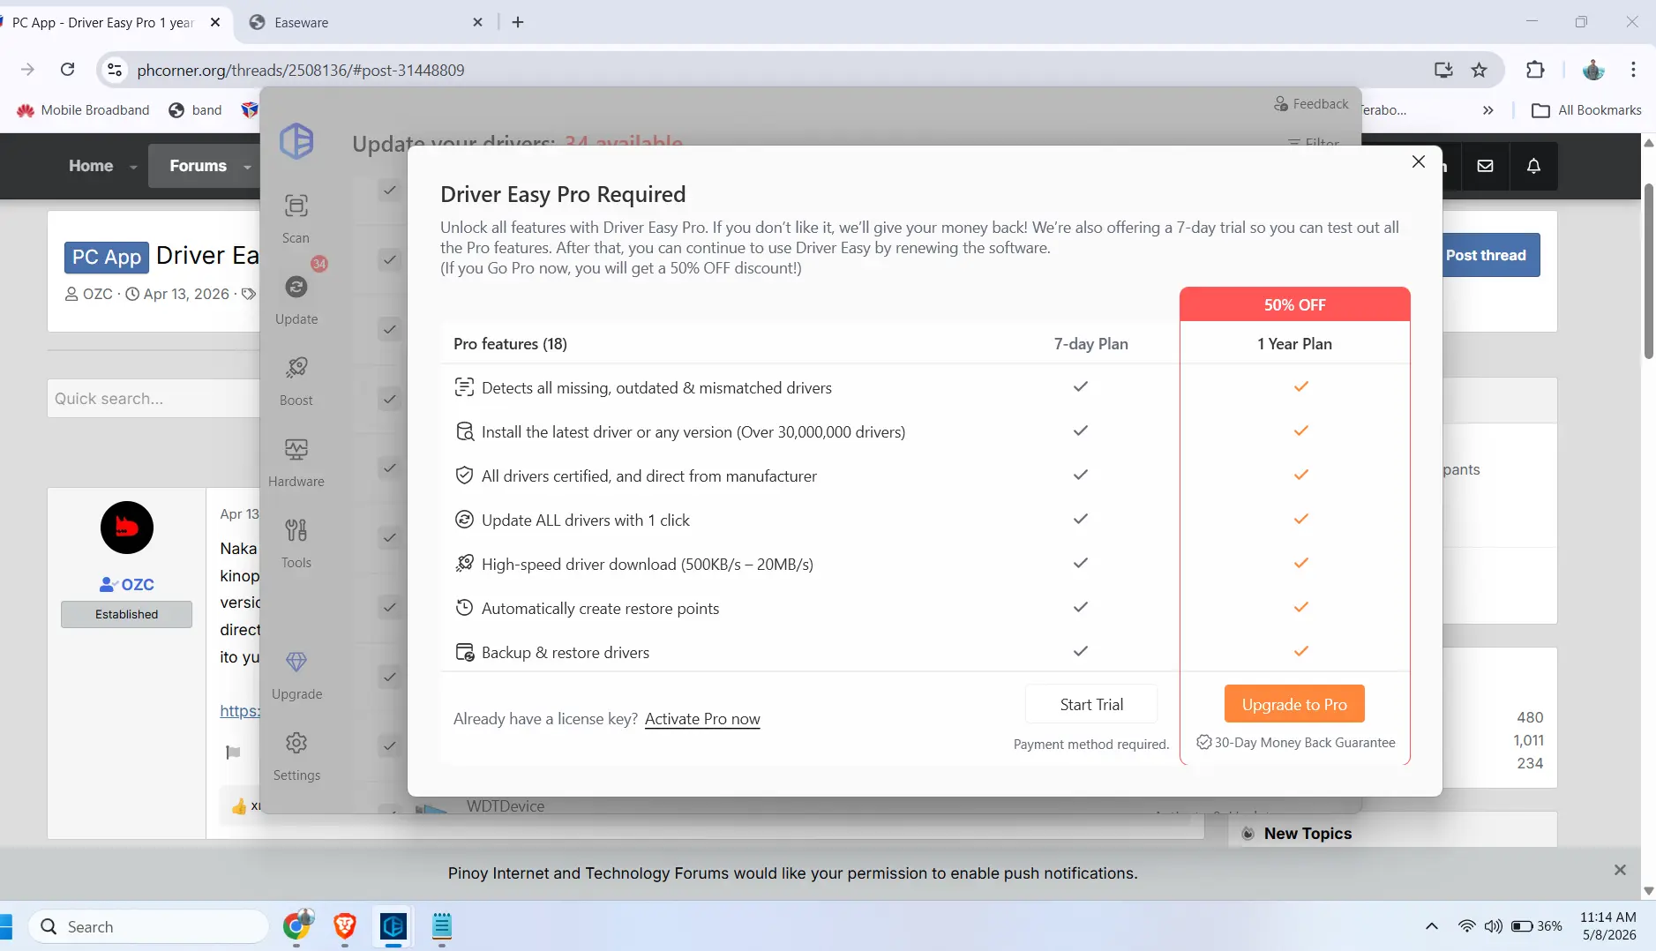
Task: Open Brave browser from the taskbar
Action: click(345, 925)
